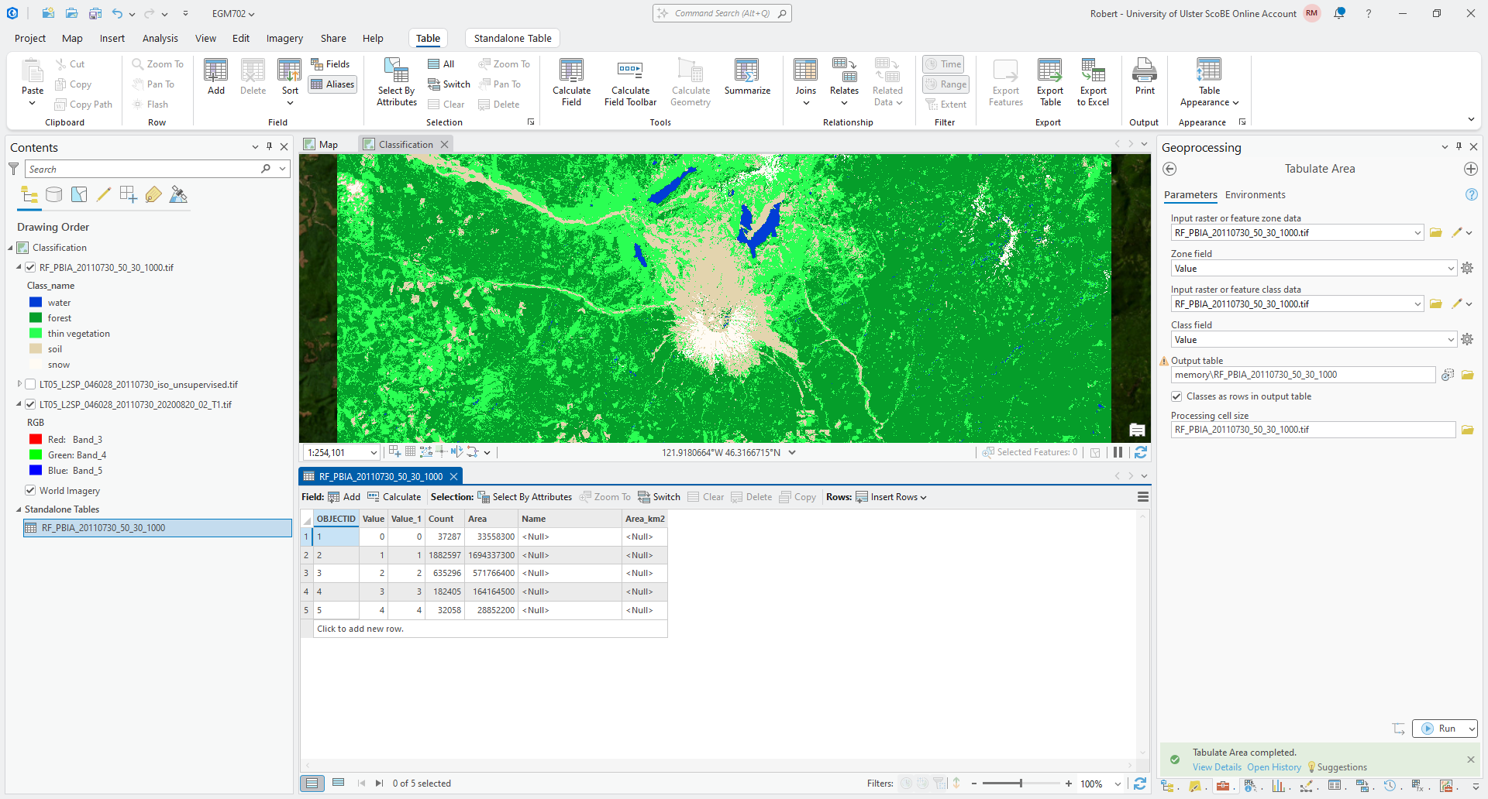
Task: Open the Zone field dropdown
Action: tap(1451, 269)
